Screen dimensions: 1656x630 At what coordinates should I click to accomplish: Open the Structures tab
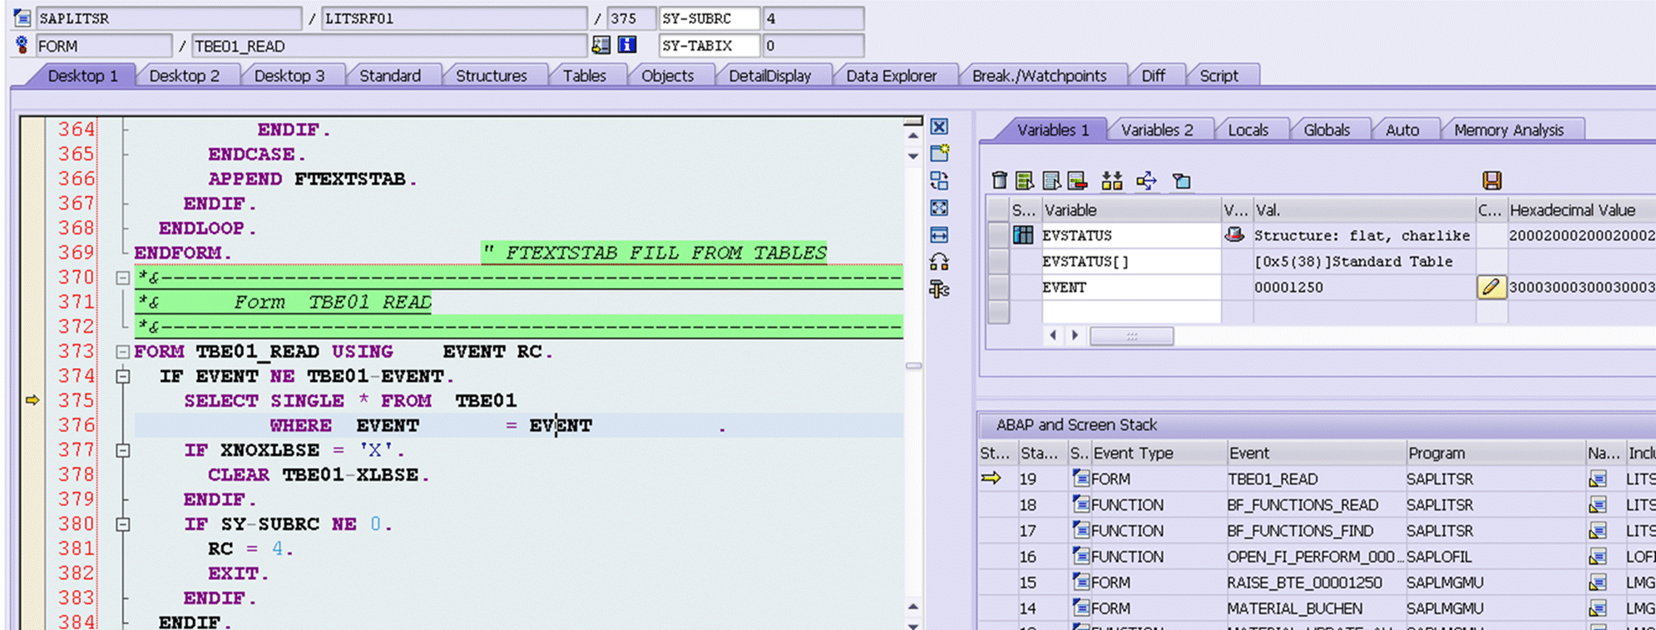(492, 76)
